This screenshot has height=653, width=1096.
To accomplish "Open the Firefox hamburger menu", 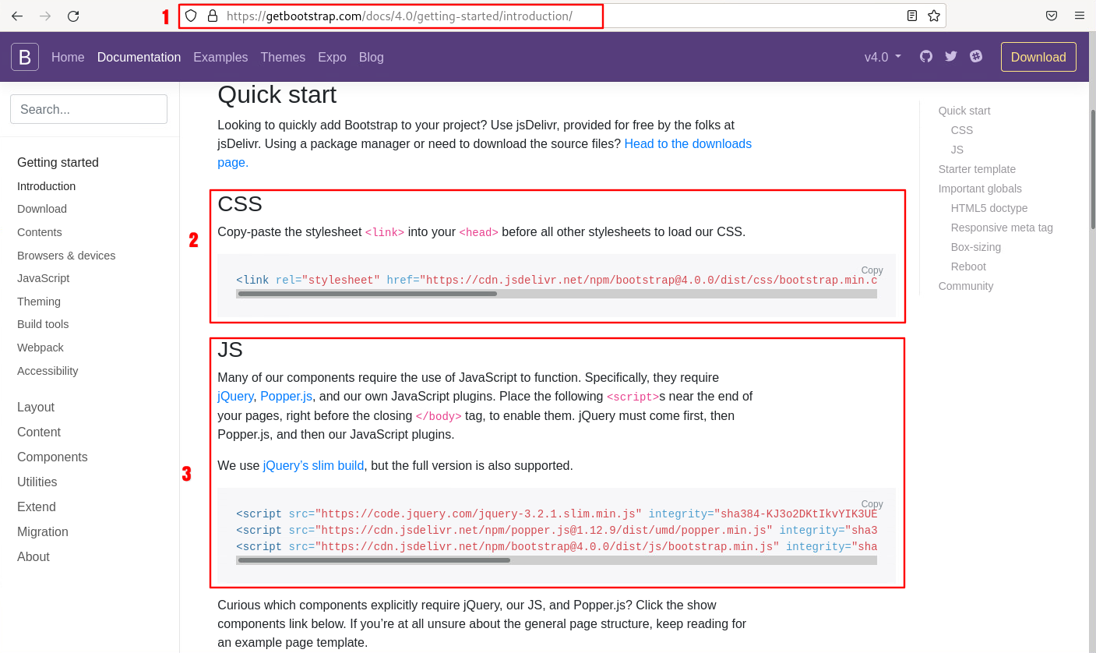I will (1079, 16).
